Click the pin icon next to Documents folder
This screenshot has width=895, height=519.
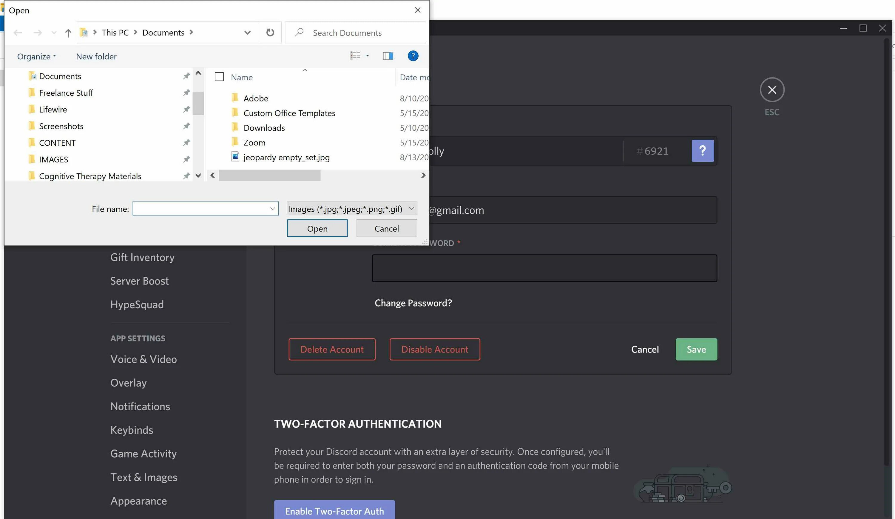[185, 76]
